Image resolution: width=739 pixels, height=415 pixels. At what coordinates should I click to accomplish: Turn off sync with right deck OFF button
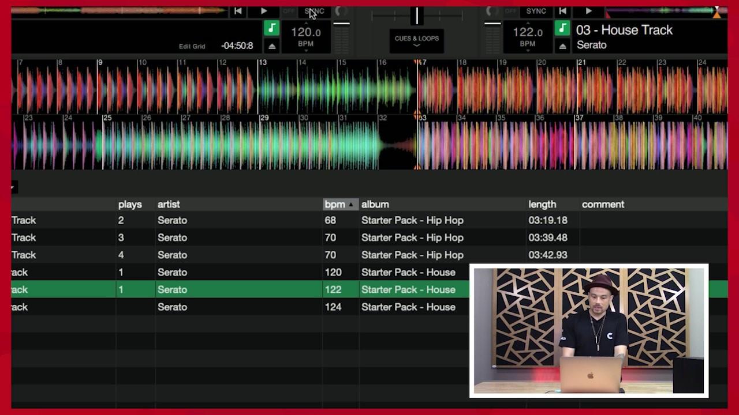511,11
